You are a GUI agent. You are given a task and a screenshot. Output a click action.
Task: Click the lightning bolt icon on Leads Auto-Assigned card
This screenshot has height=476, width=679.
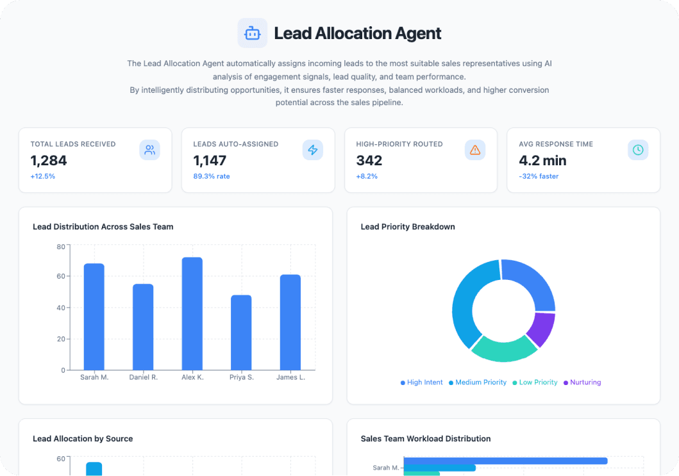point(312,149)
